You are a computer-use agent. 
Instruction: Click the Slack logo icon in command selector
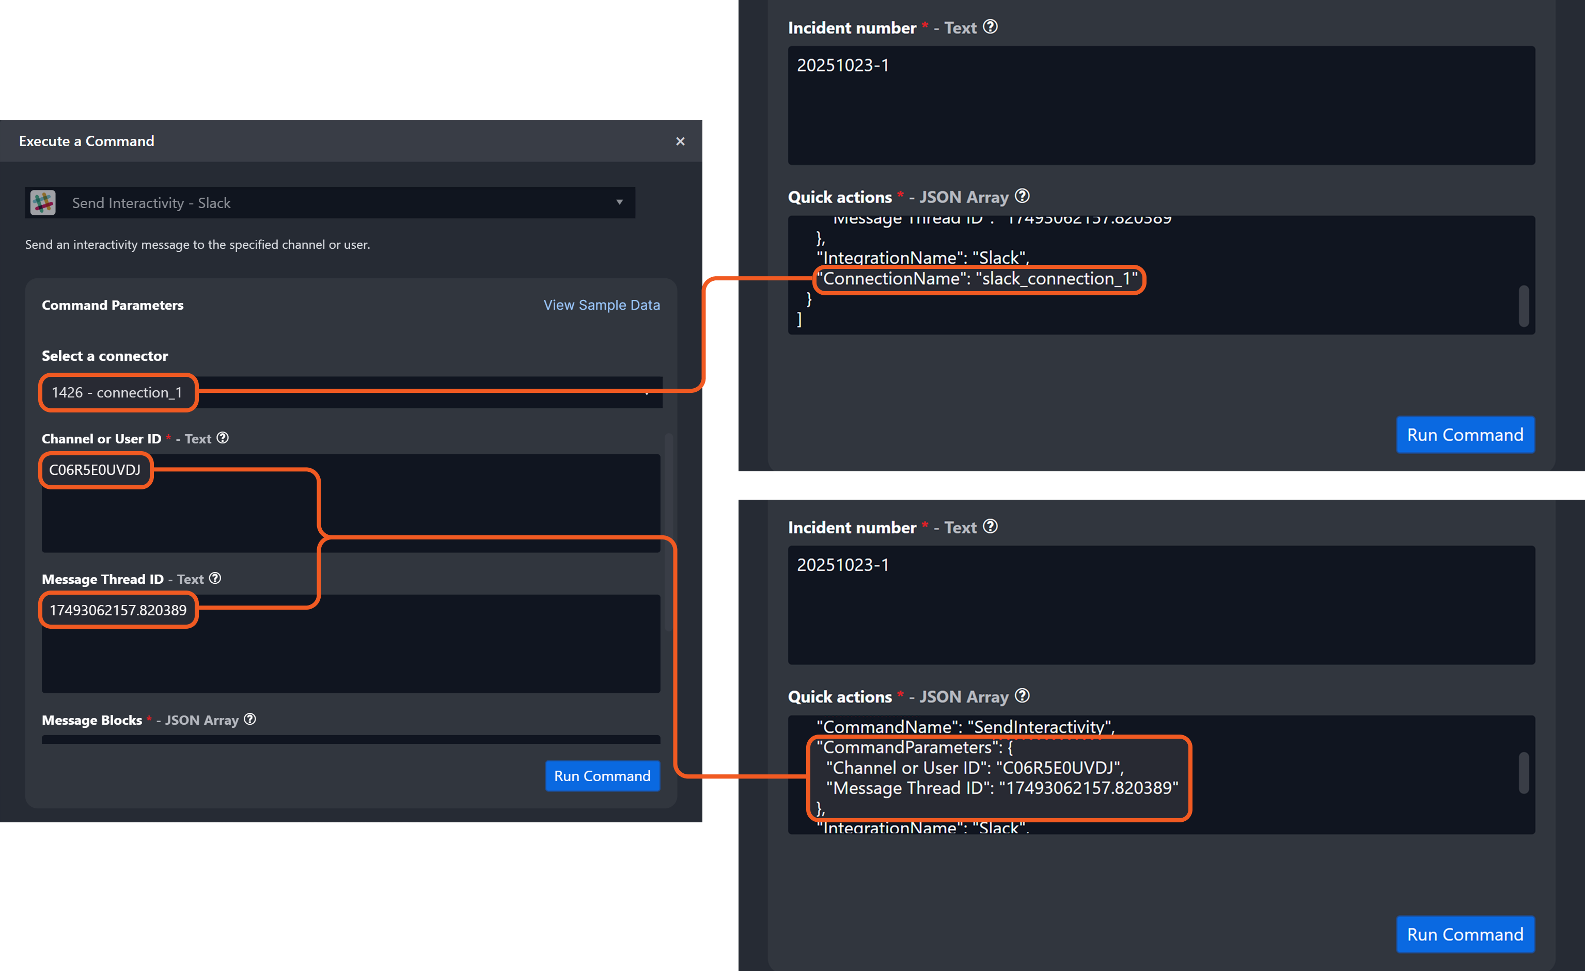click(x=43, y=203)
